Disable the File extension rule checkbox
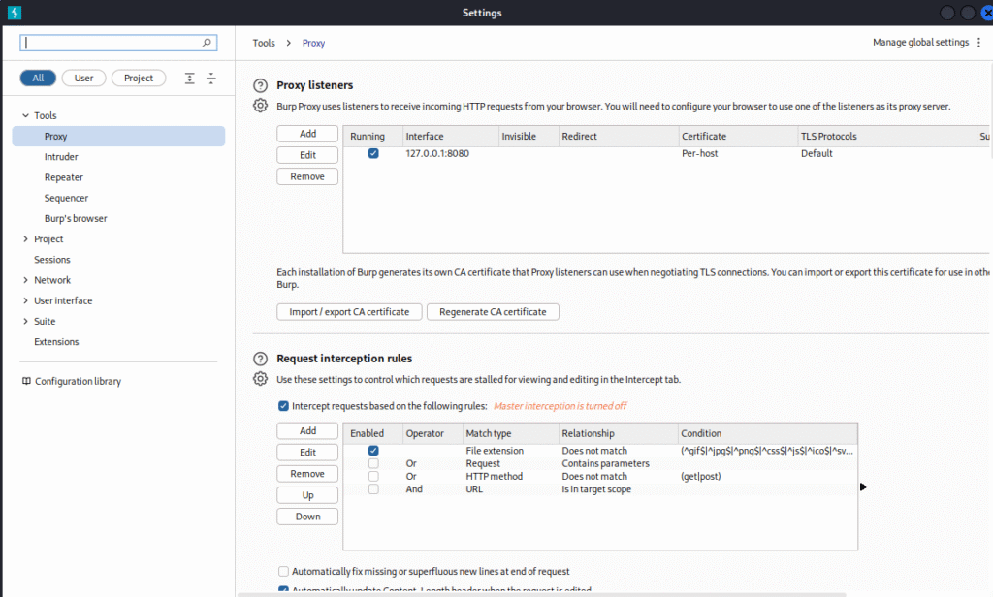Viewport: 993px width, 597px height. tap(373, 451)
